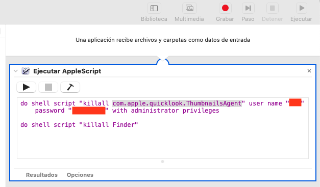Run the AppleScript with play button
Screen dimensions: 320x187
click(x=27, y=87)
